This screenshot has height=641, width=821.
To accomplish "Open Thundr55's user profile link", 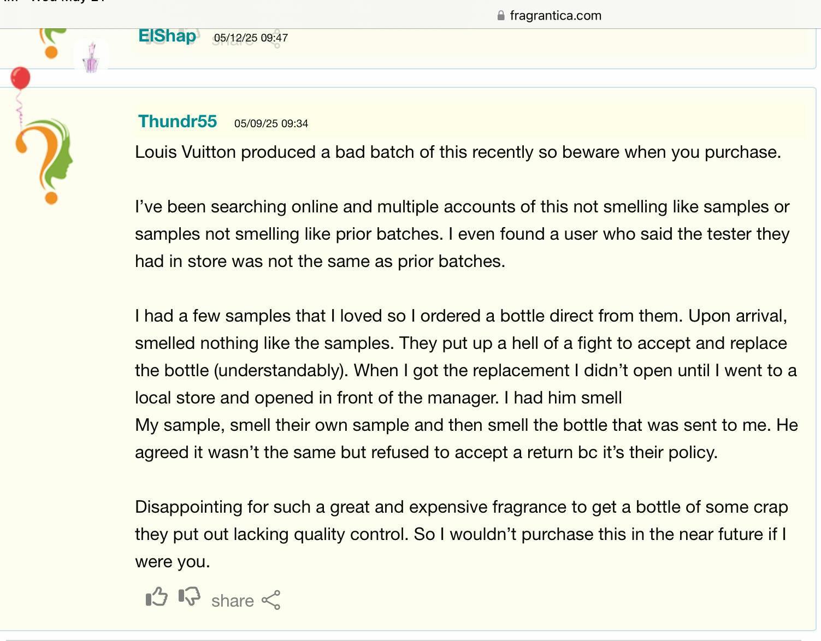I will point(178,121).
